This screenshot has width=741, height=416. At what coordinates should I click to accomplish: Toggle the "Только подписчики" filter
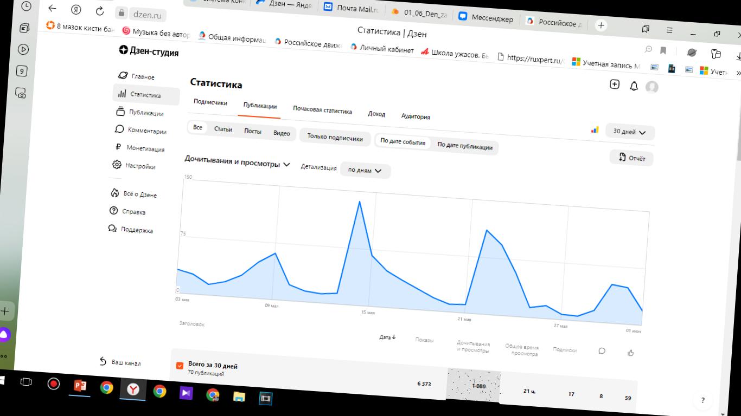[x=335, y=138]
